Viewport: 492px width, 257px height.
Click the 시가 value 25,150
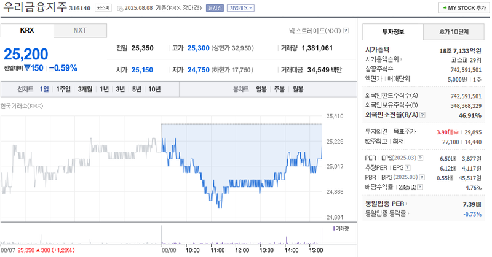pos(142,70)
